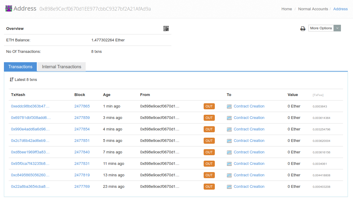
Task: Click the OUT badge in block 2477840 row
Action: 209,152
